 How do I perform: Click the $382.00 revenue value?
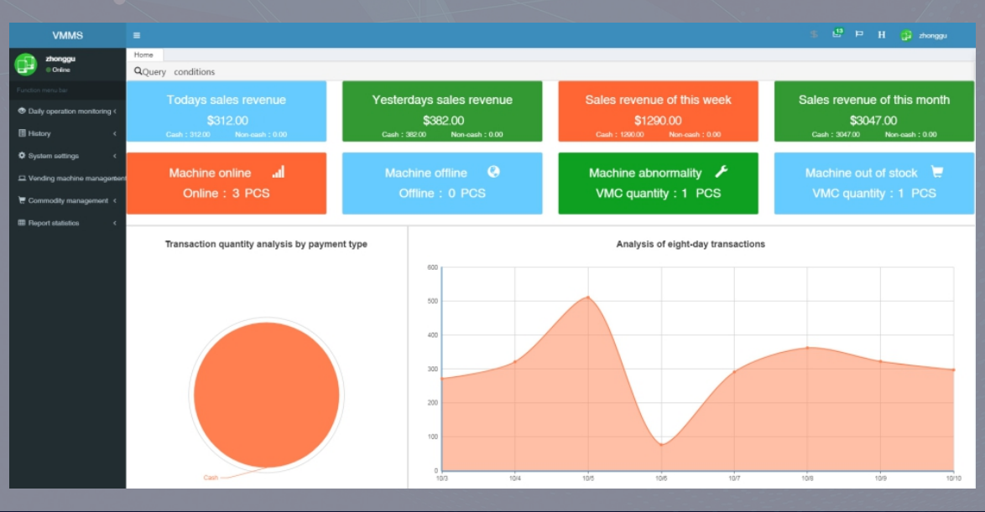pos(444,121)
